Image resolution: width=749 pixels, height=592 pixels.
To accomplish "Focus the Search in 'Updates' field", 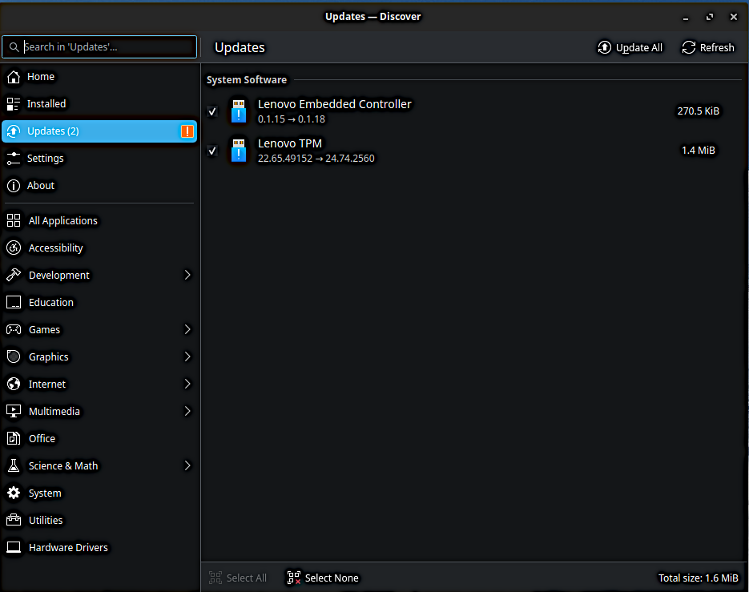I will [107, 47].
